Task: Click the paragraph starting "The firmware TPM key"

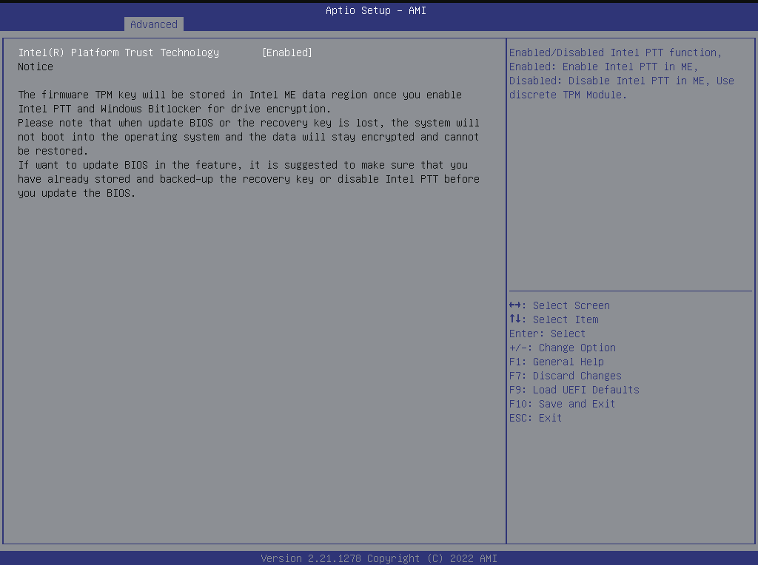Action: pyautogui.click(x=240, y=95)
